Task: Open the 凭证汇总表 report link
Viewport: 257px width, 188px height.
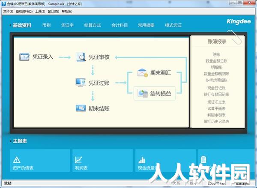Action: (216, 102)
